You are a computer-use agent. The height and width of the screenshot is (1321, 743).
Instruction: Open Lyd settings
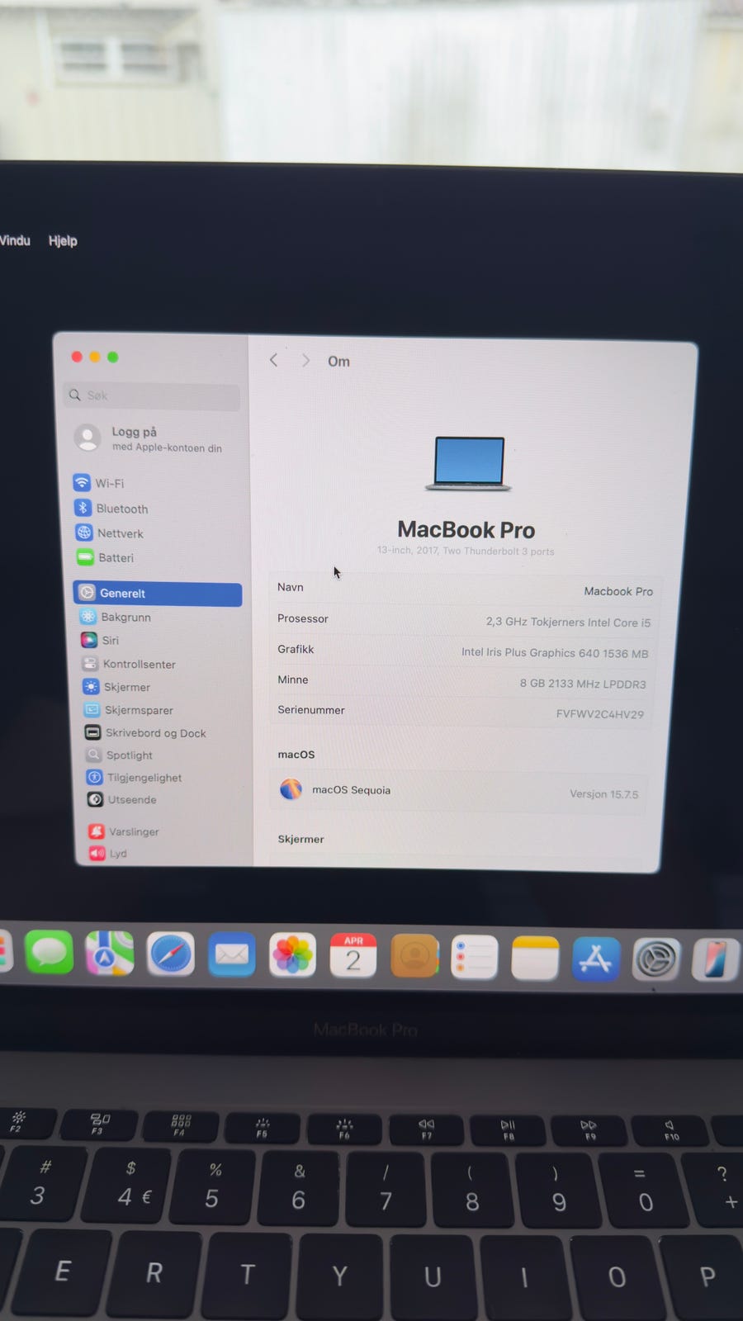click(108, 854)
